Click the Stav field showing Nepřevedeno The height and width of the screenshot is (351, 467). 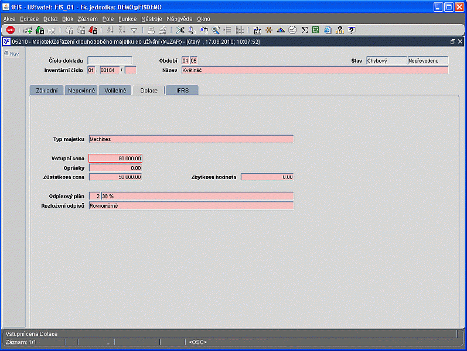click(x=428, y=61)
